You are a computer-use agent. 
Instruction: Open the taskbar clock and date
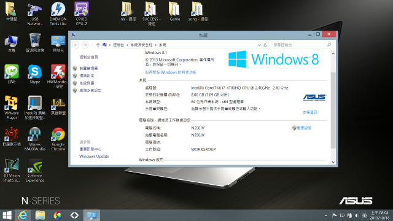(379, 215)
